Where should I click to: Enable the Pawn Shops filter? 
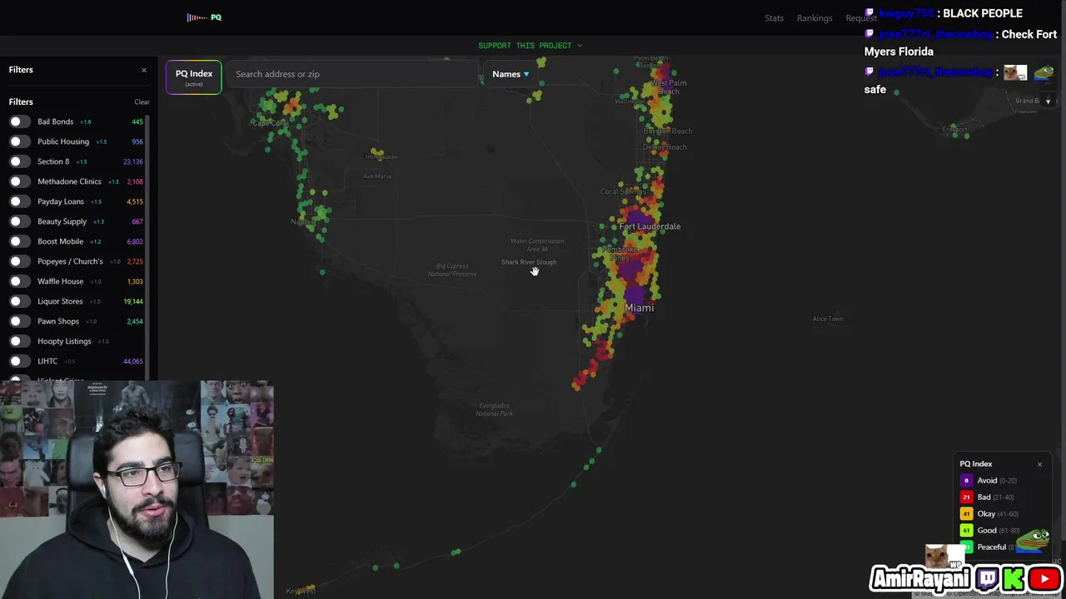tap(19, 321)
